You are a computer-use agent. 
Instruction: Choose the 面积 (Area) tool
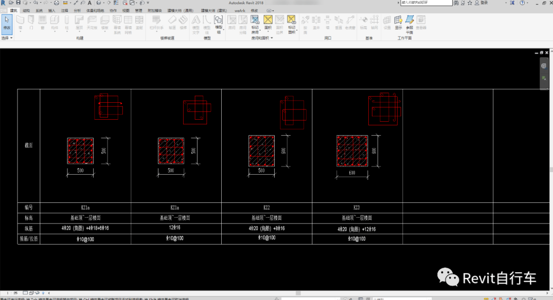(x=268, y=23)
